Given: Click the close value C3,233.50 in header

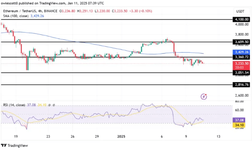Looking at the screenshot, I should point(120,11).
